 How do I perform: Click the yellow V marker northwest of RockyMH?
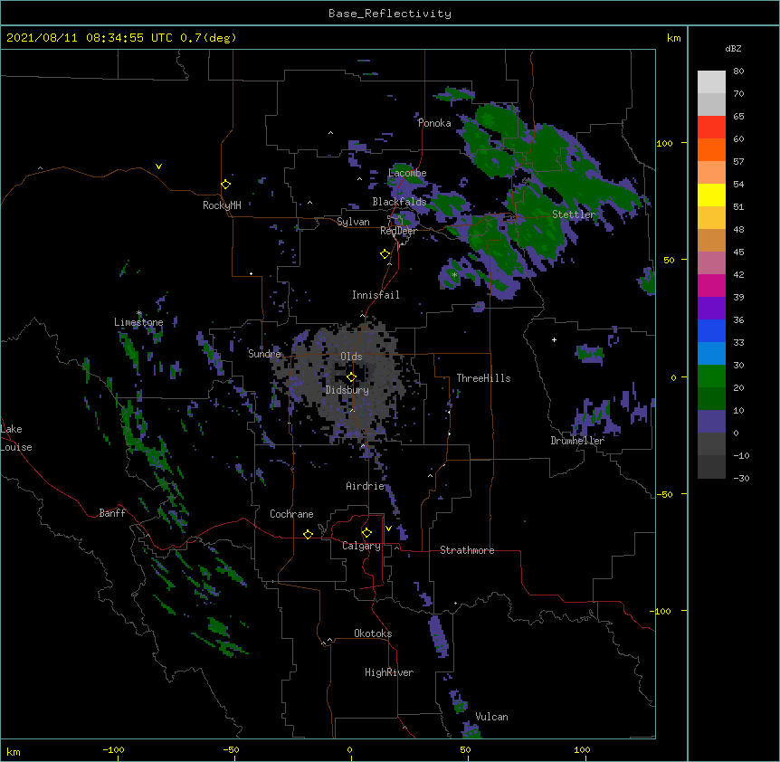pos(158,167)
